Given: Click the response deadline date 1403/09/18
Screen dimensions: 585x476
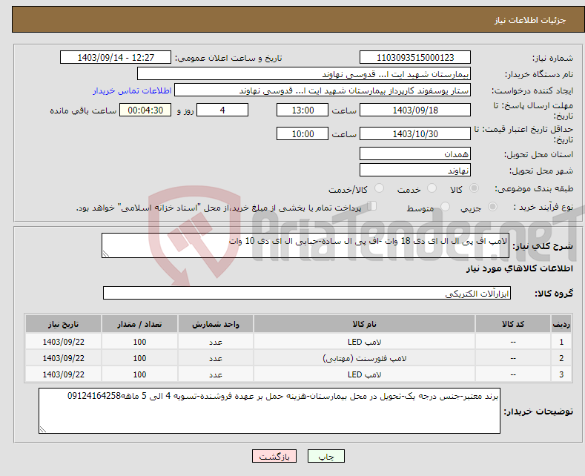Looking at the screenshot, I should click(415, 110).
